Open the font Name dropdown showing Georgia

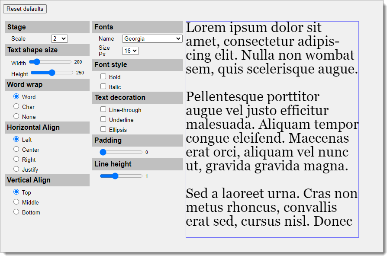tap(152, 38)
